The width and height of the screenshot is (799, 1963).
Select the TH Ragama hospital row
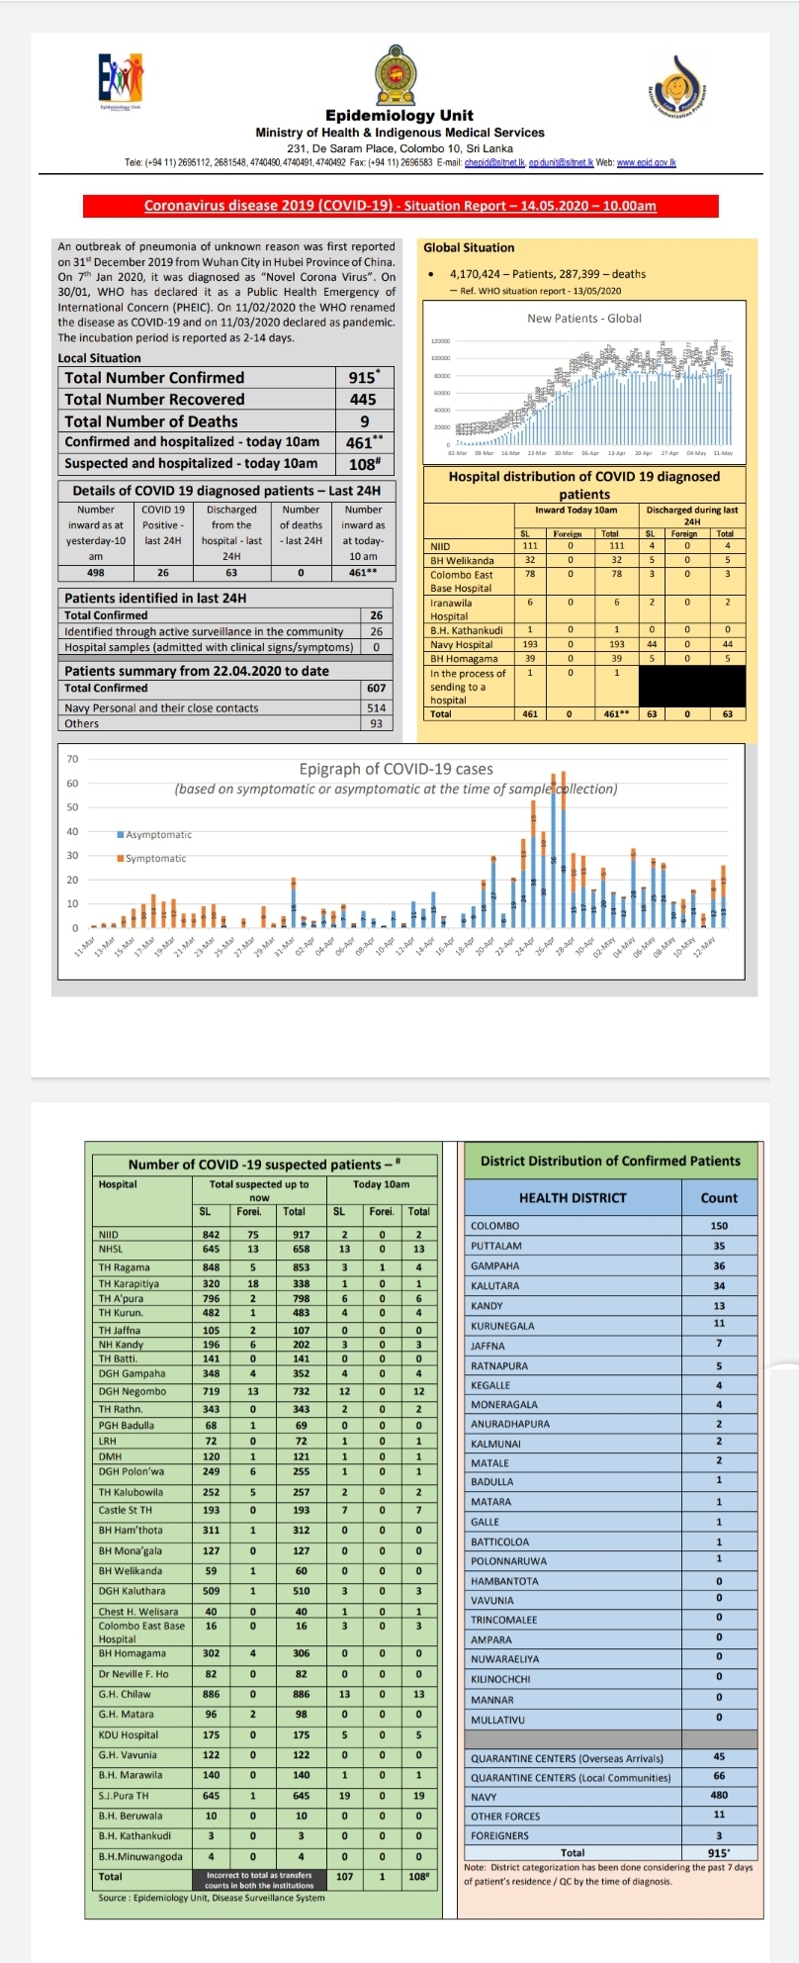[x=264, y=1267]
